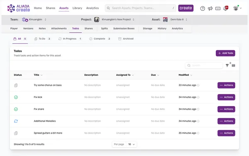249x156 pixels.
Task: Click the 'Fix snare' todo title
Action: pos(39,109)
